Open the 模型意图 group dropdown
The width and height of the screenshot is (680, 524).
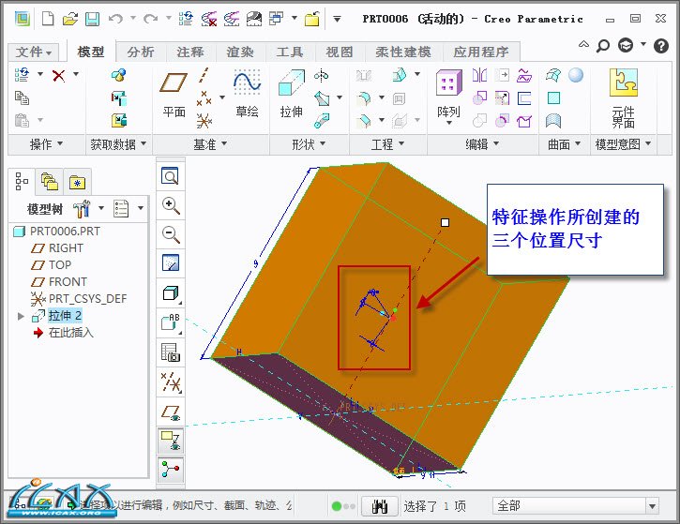(623, 144)
